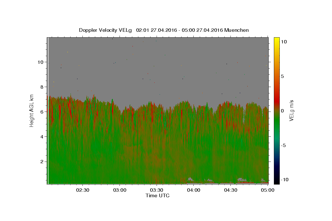Image resolution: width=332 pixels, height=221 pixels.
Task: Click the black bottom of the colorbar
Action: tap(276, 182)
